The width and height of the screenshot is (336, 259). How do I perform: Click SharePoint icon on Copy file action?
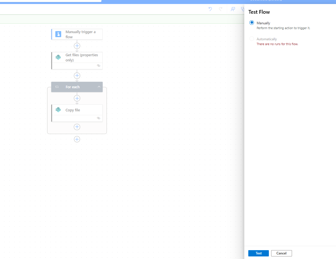[58, 110]
